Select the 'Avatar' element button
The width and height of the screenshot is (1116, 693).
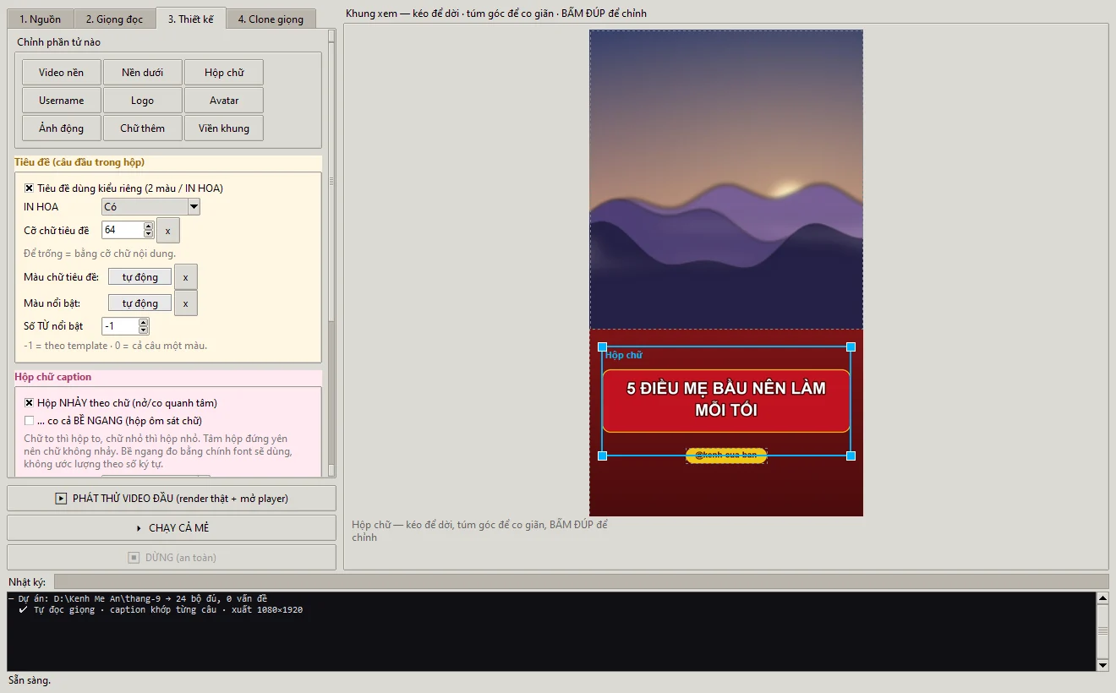coord(224,101)
